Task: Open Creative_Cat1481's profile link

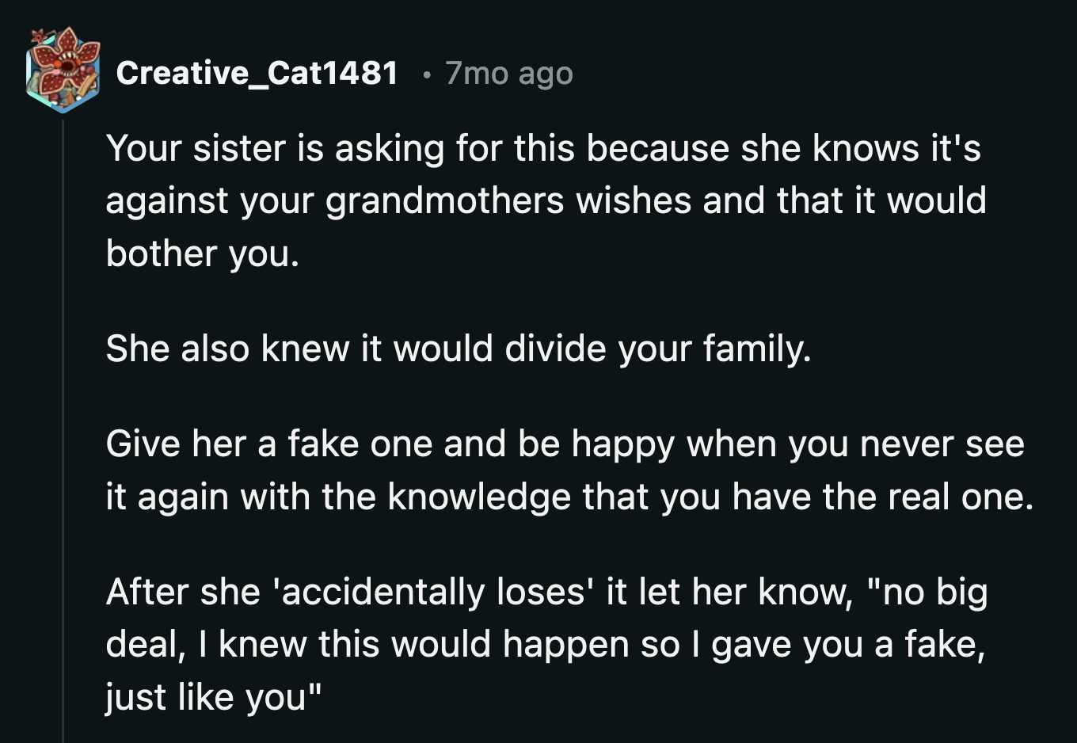Action: (257, 73)
